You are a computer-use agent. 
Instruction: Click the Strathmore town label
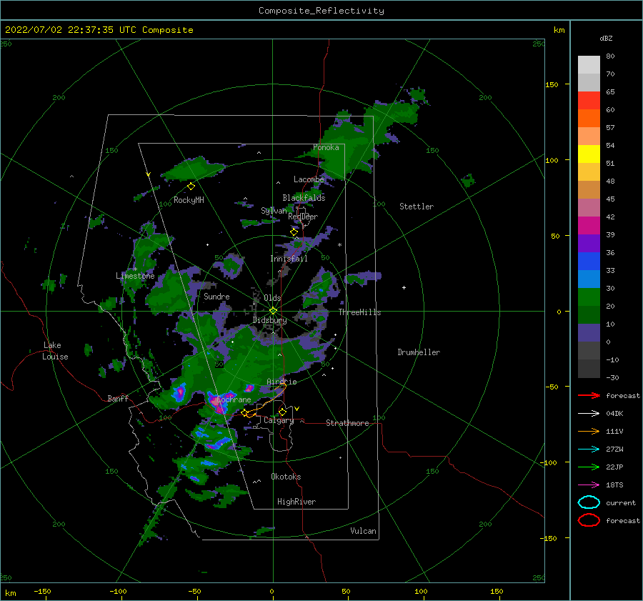pyautogui.click(x=347, y=423)
